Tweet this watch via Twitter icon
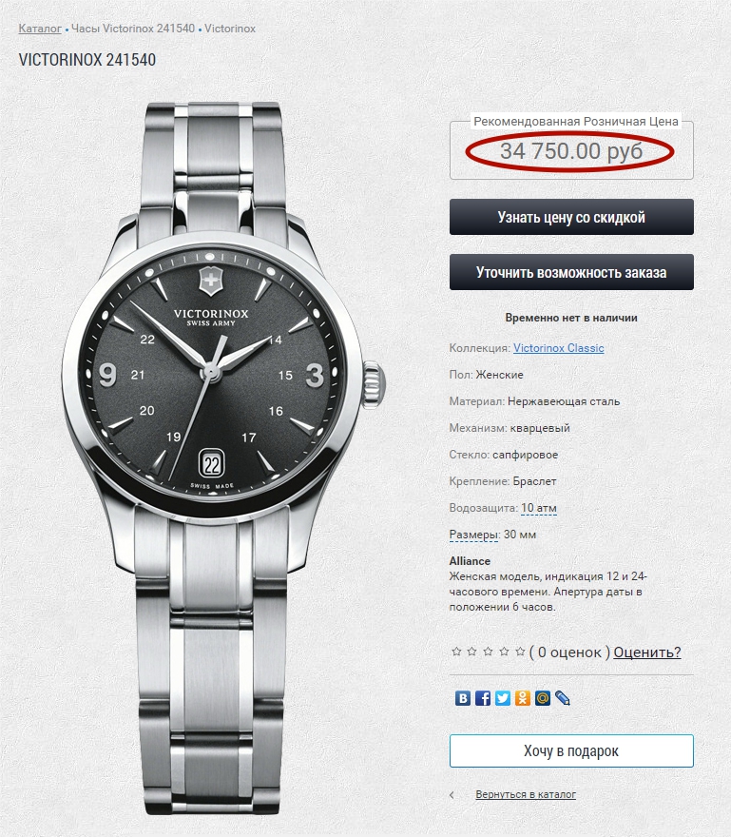Screen dimensions: 731x837 (x=503, y=698)
